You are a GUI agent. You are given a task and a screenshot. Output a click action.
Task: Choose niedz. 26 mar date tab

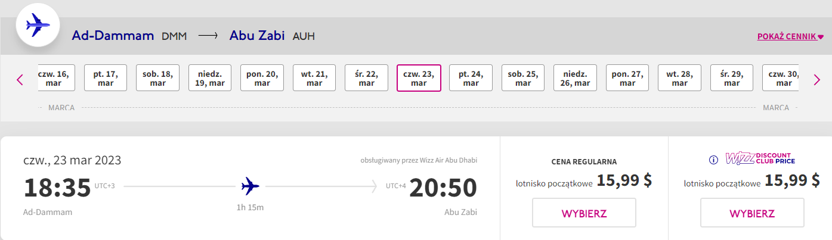click(x=575, y=78)
